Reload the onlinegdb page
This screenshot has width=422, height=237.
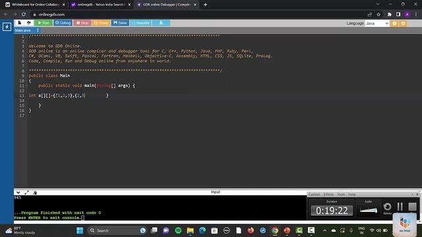pyautogui.click(x=24, y=14)
